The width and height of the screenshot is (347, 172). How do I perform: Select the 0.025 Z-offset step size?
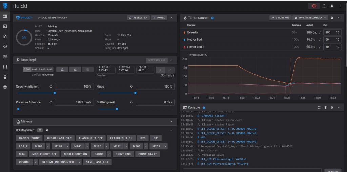pos(42,69)
